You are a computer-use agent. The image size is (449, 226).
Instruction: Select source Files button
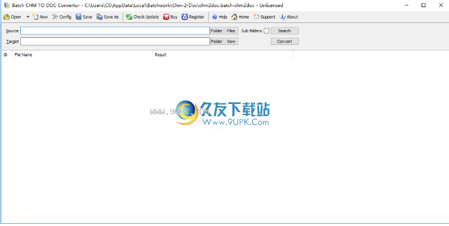[231, 31]
